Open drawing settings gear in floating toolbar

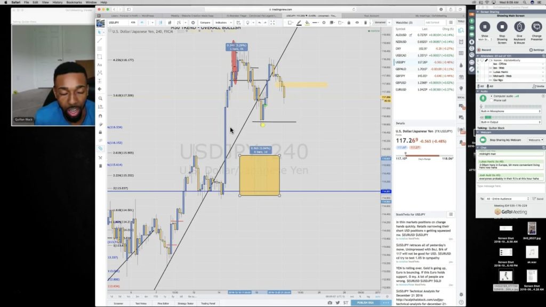coord(324,22)
